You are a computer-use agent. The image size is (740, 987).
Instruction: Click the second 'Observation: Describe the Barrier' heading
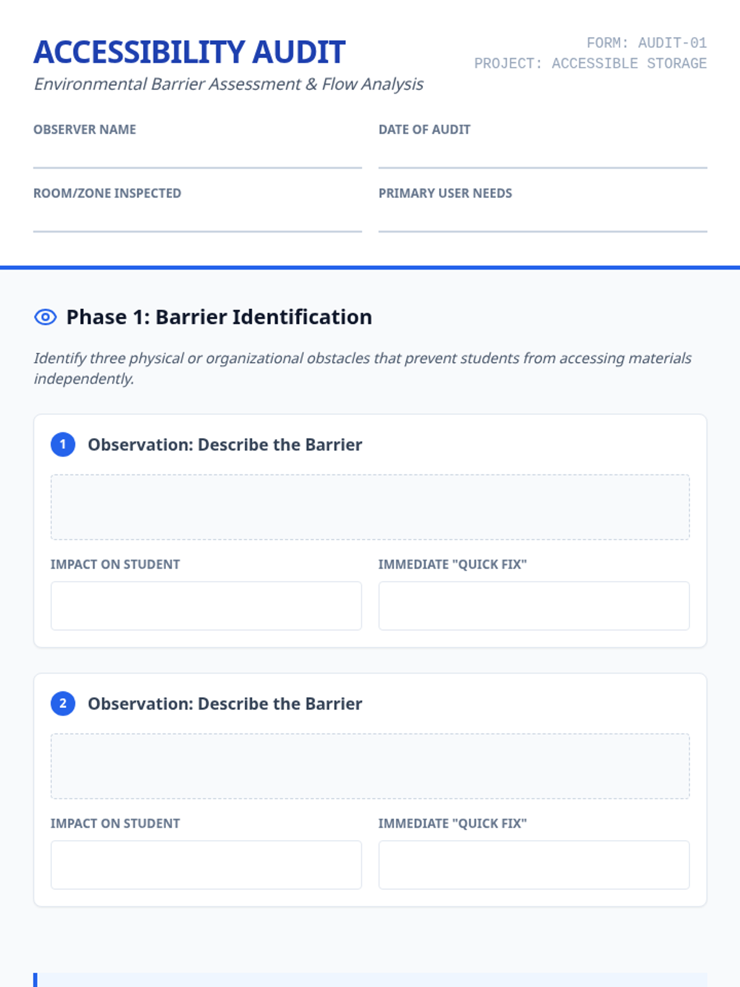pyautogui.click(x=224, y=704)
